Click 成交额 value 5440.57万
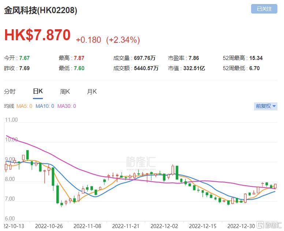Viewport: 284px width, 231px height. [146, 68]
